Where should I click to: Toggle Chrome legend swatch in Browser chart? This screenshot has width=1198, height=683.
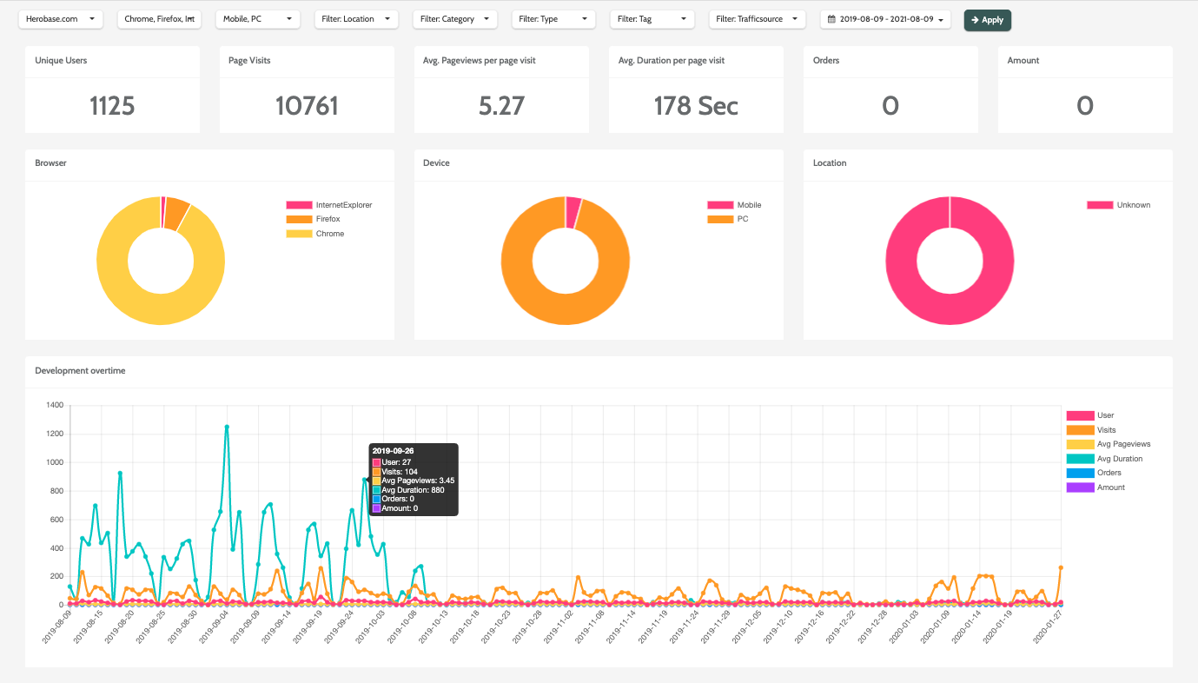[299, 234]
